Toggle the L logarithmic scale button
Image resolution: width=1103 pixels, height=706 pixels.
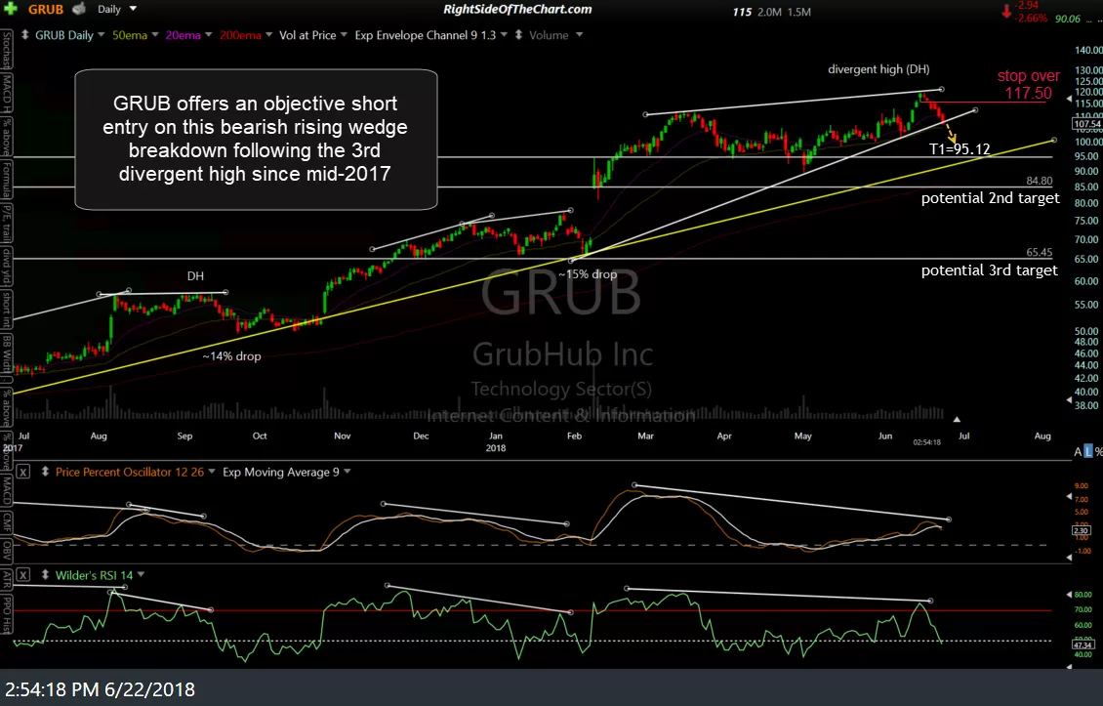pos(1088,452)
